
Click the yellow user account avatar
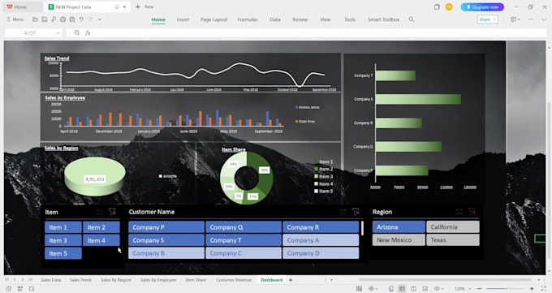449,7
